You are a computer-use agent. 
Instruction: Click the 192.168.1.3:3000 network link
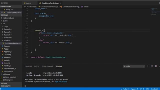pos(53,75)
